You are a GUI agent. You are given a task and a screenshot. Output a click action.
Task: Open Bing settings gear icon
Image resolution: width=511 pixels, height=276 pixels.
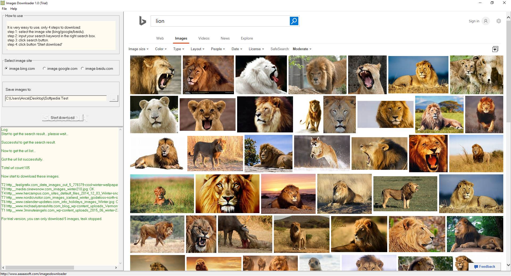[x=499, y=21]
